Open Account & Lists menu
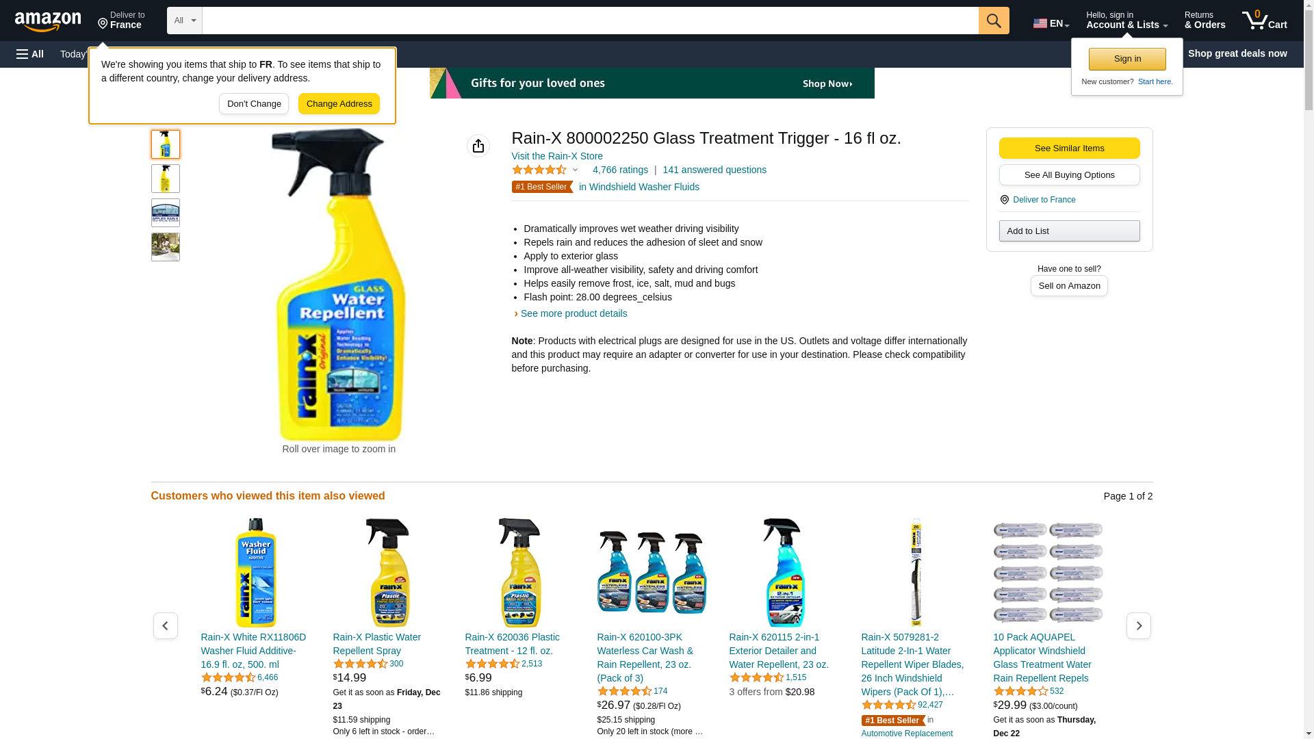Screen dimensions: 1314x739 click(1126, 21)
